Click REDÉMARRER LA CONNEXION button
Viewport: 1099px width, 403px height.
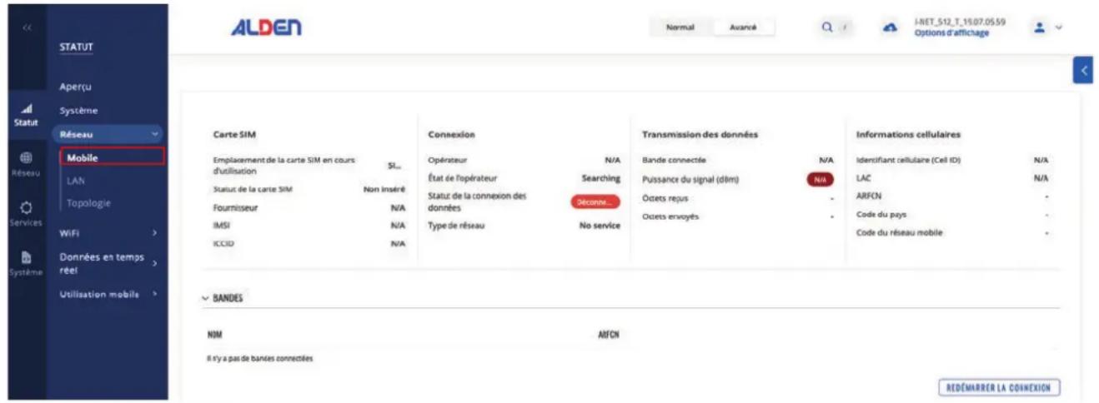coord(999,387)
